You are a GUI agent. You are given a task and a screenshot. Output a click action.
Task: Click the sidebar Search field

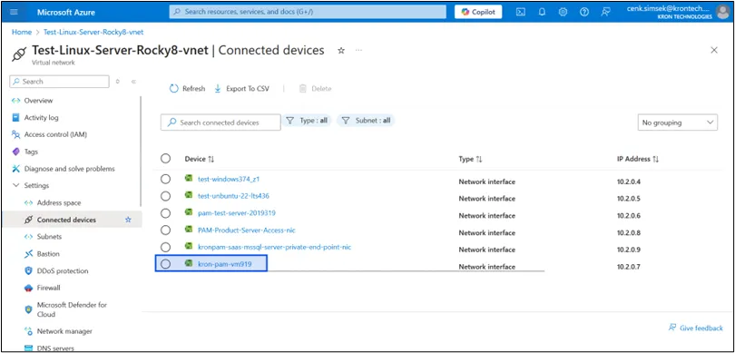59,82
